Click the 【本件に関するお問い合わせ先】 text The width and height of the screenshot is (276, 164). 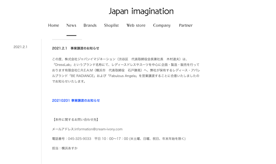[x=76, y=120]
